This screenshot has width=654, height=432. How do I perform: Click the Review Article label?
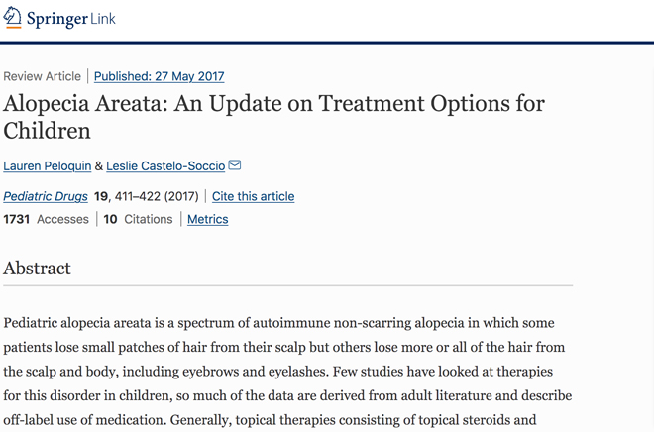point(43,76)
